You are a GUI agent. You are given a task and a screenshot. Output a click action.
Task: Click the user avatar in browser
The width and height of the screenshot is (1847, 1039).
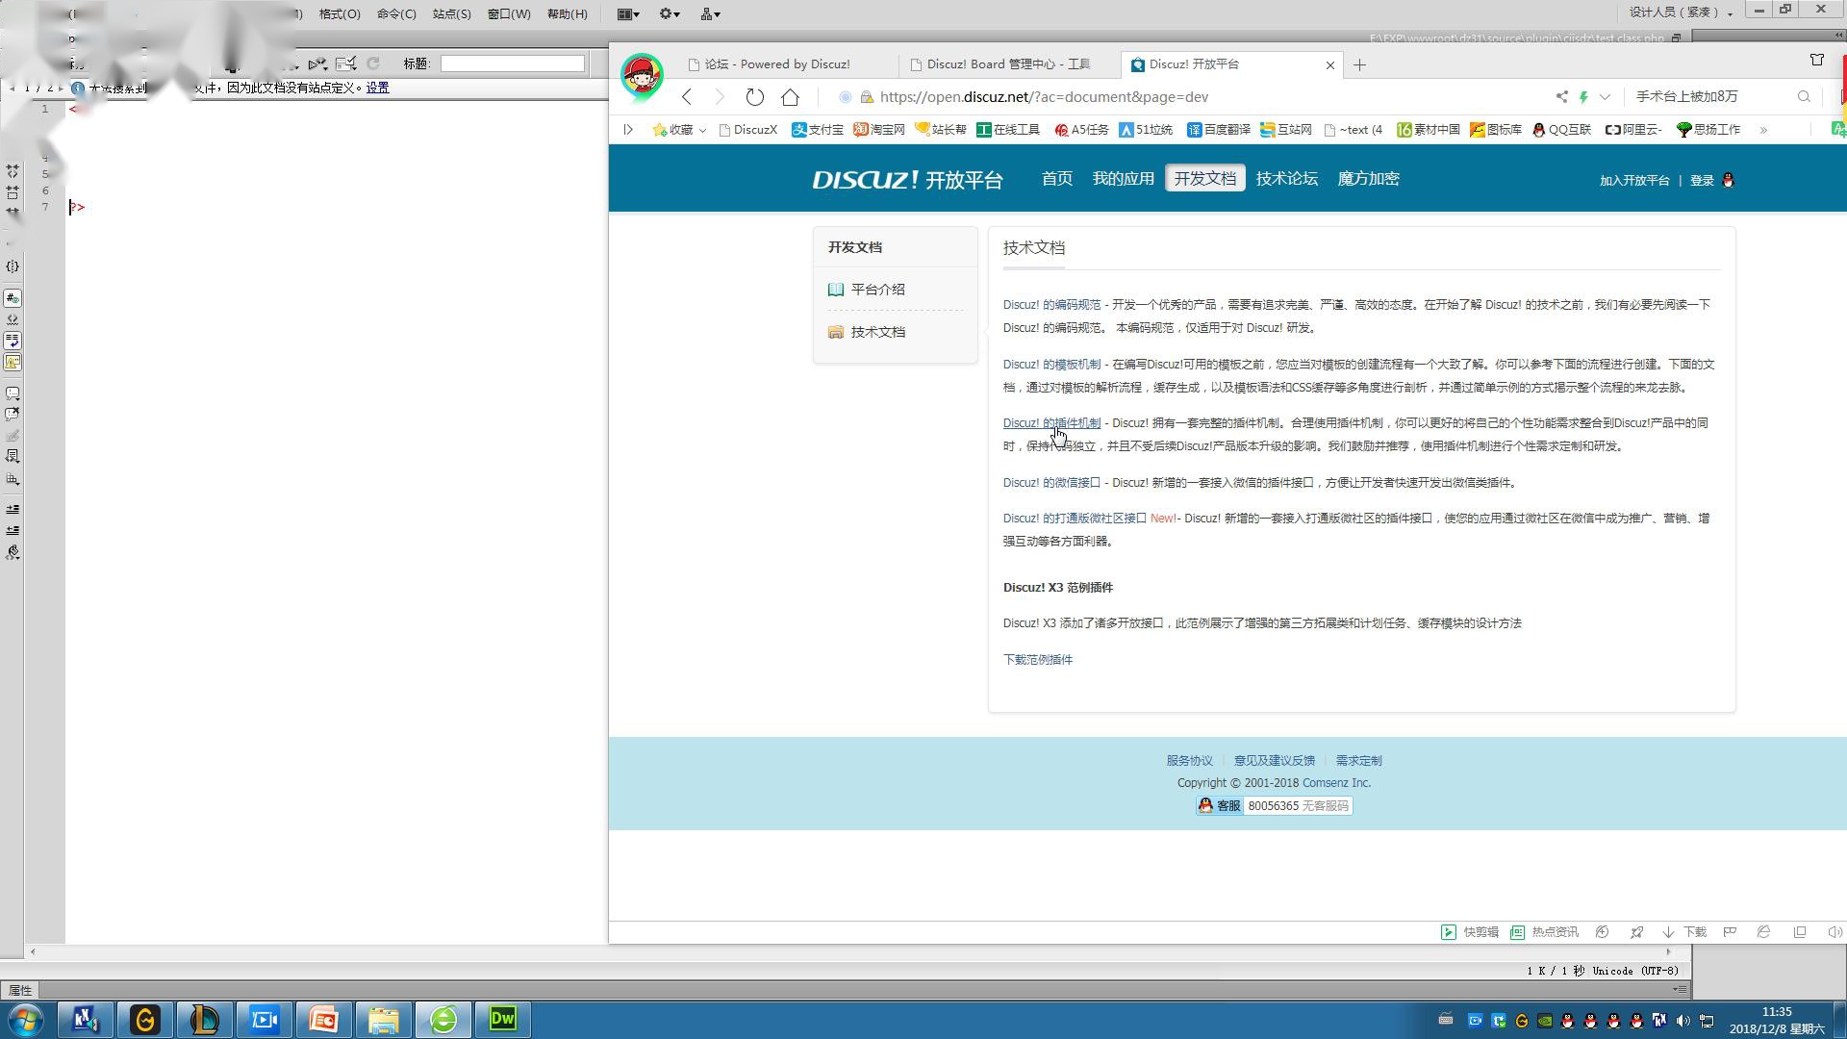point(642,76)
